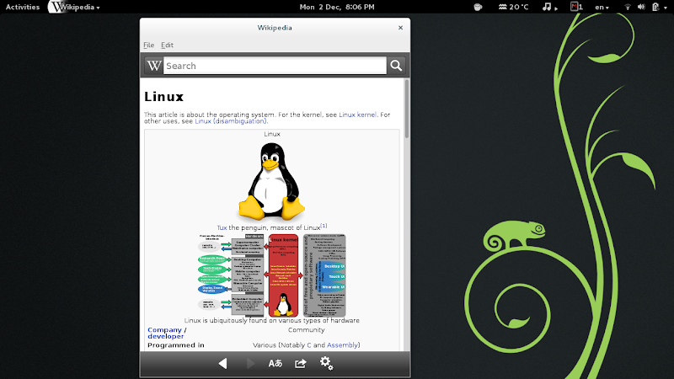Click the Wi-Fi network icon
This screenshot has width=674, height=379.
click(x=628, y=7)
